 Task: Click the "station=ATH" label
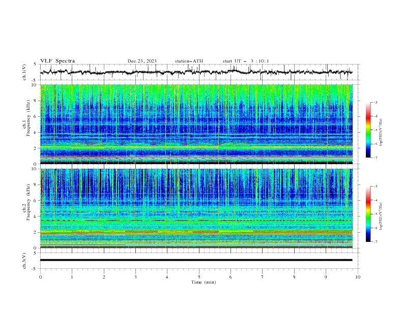click(x=189, y=61)
